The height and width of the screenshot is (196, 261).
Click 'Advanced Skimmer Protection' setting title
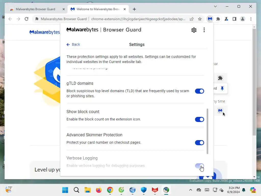pos(94,135)
